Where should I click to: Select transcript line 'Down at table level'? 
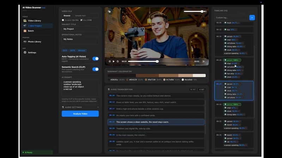156,102
